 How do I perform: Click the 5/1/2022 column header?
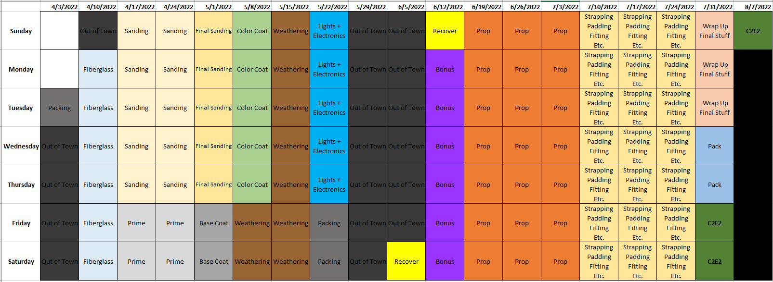point(213,7)
